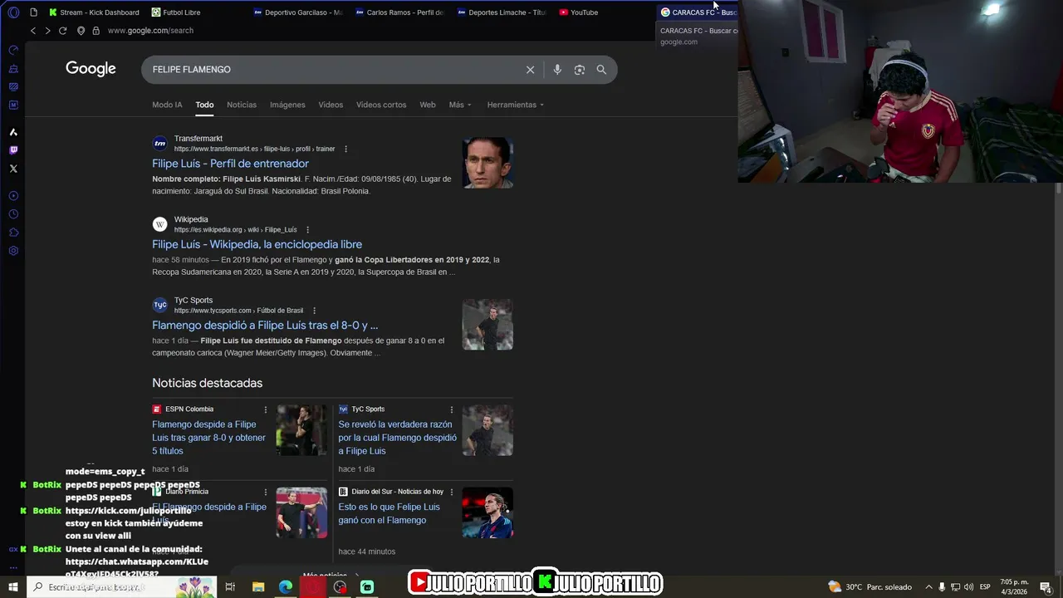This screenshot has width=1063, height=598.
Task: Select the Noticias search filter
Action: (242, 105)
